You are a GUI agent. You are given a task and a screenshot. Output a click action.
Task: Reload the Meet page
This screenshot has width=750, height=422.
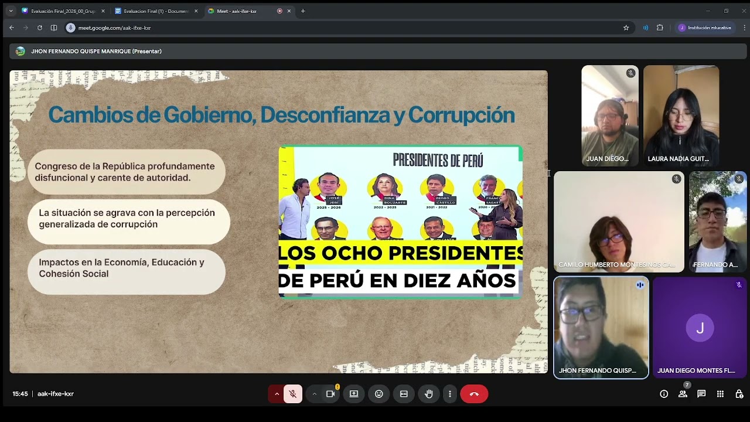(x=40, y=28)
